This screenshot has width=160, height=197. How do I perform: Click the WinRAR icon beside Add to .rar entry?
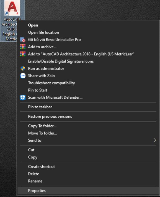click(x=23, y=54)
